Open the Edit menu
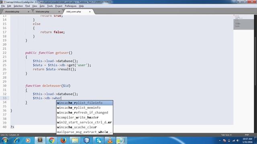Viewport: 257px width, 144px height. click(9, 6)
